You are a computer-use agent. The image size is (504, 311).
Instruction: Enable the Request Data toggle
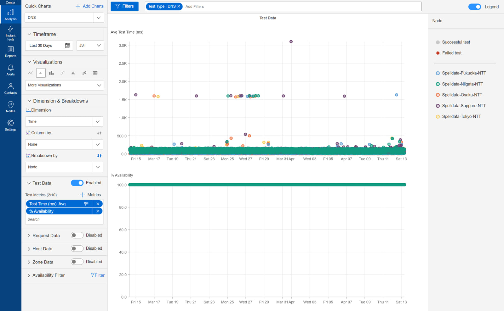(x=77, y=235)
